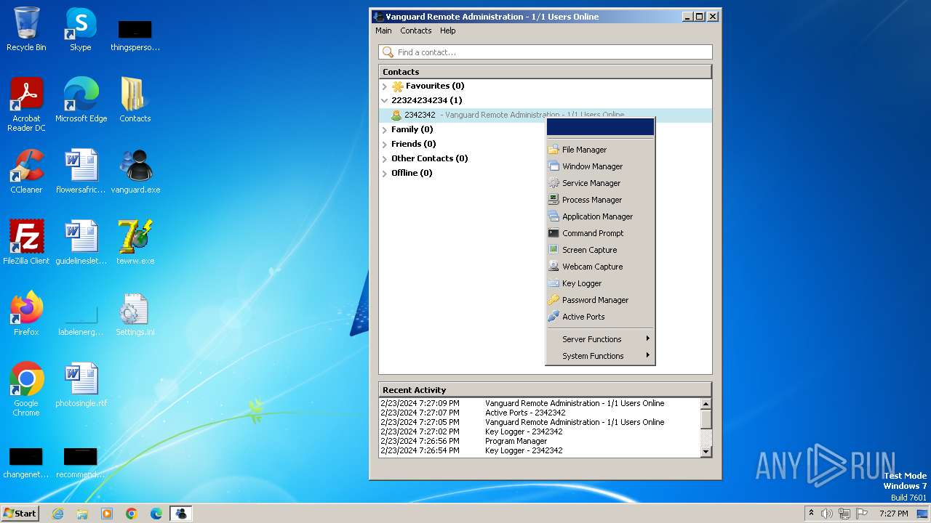The width and height of the screenshot is (931, 523).
Task: Open Google Chrome desktop shortcut
Action: click(x=26, y=389)
